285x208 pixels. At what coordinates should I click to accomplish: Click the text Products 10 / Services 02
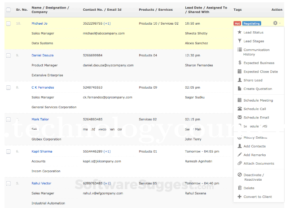[x=159, y=23]
